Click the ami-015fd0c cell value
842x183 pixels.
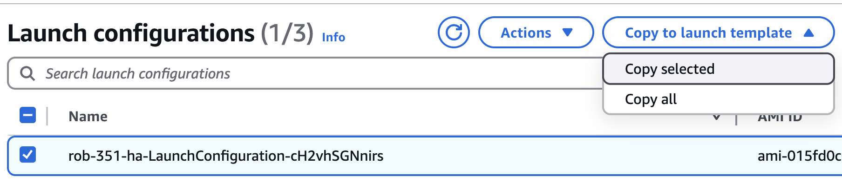pos(799,156)
